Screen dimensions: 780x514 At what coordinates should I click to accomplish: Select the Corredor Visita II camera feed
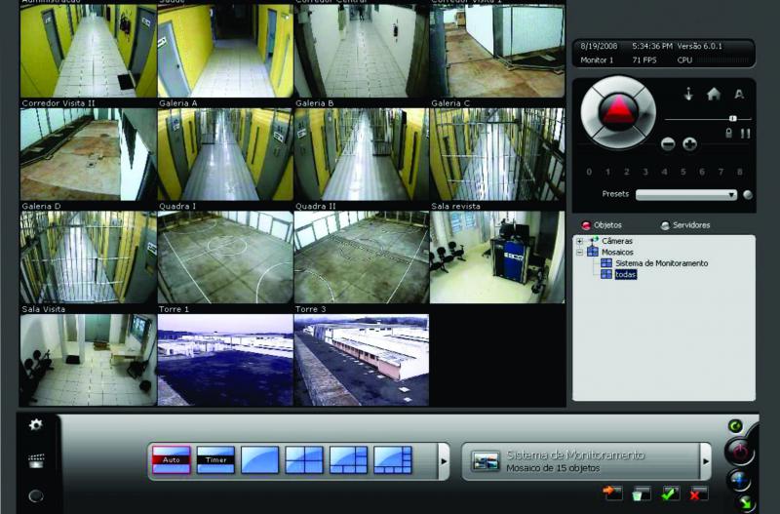coord(88,154)
